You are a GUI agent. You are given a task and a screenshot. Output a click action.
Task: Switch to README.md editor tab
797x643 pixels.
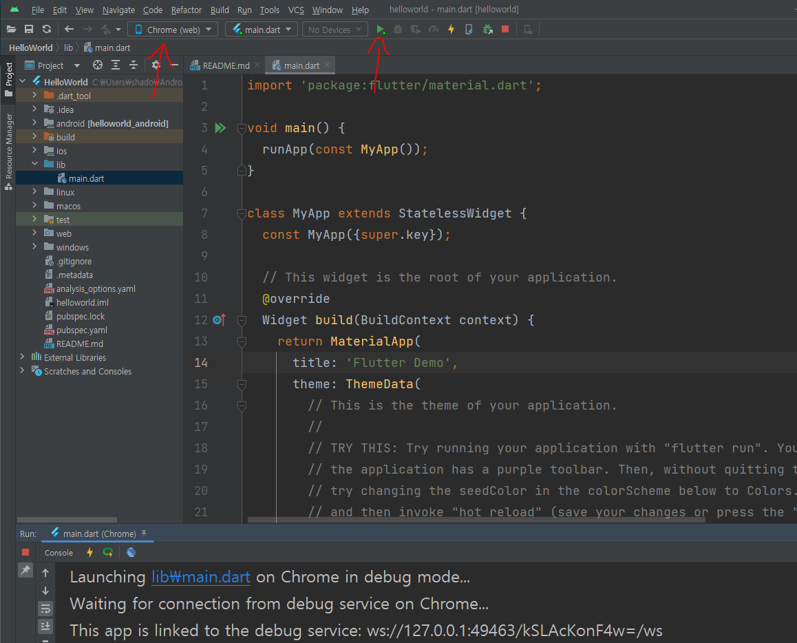226,65
